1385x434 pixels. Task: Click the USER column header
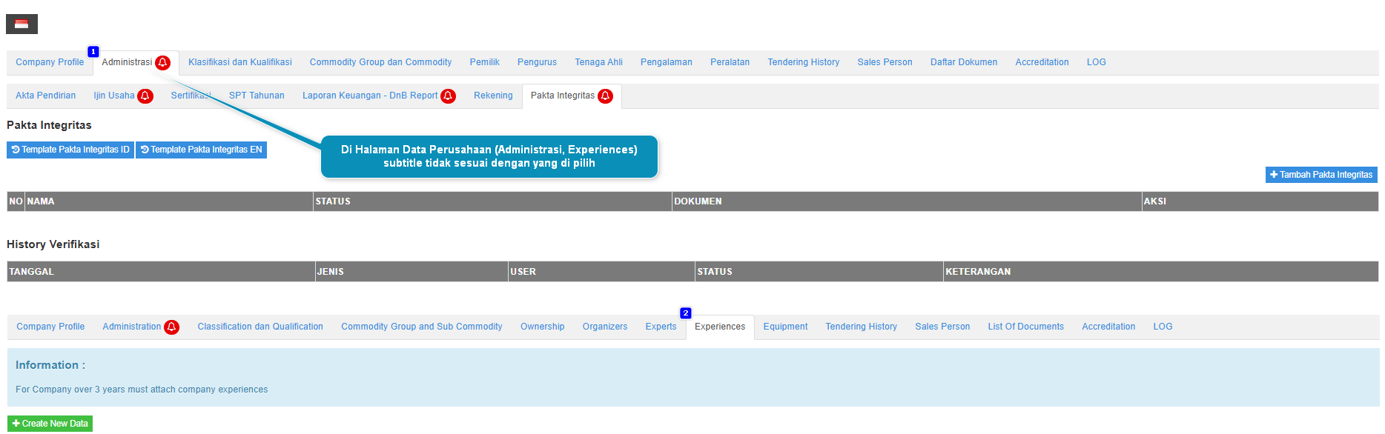point(601,272)
